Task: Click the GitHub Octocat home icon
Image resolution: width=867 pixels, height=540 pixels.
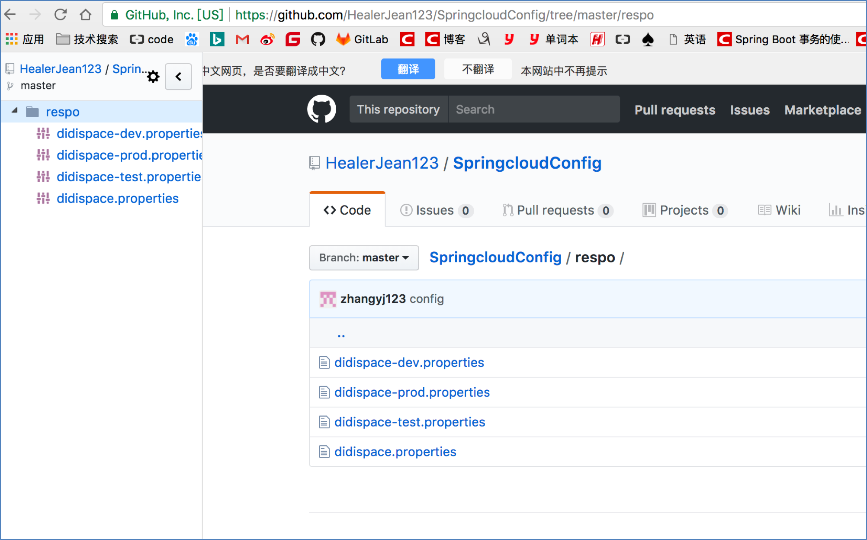Action: click(x=321, y=109)
